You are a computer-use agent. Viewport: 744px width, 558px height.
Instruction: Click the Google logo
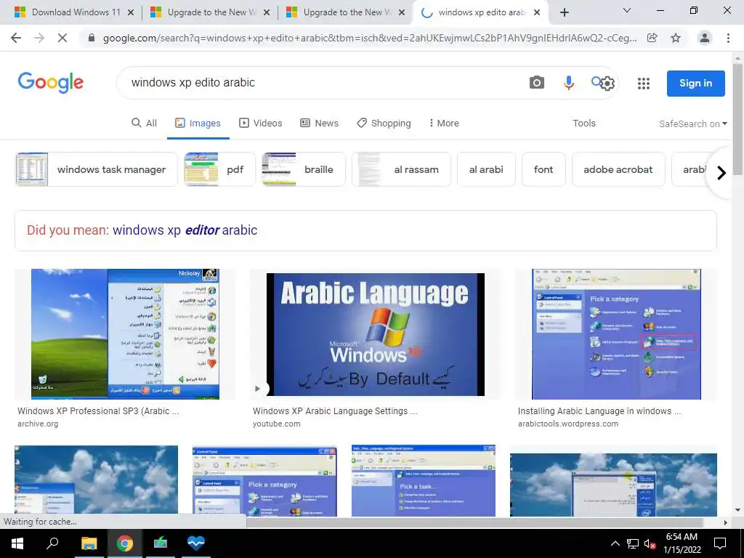(x=51, y=83)
